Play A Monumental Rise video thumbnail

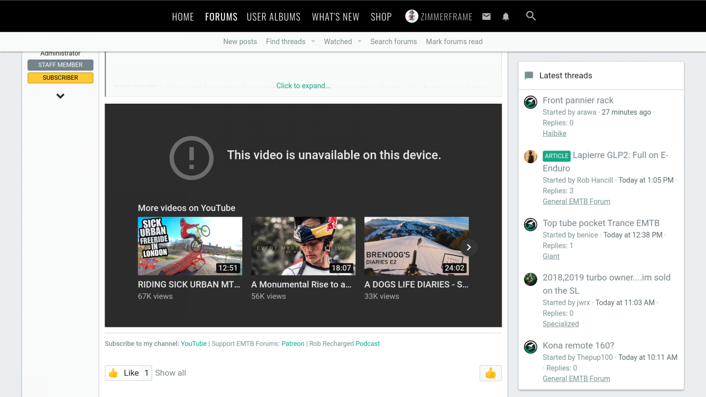[x=303, y=246]
